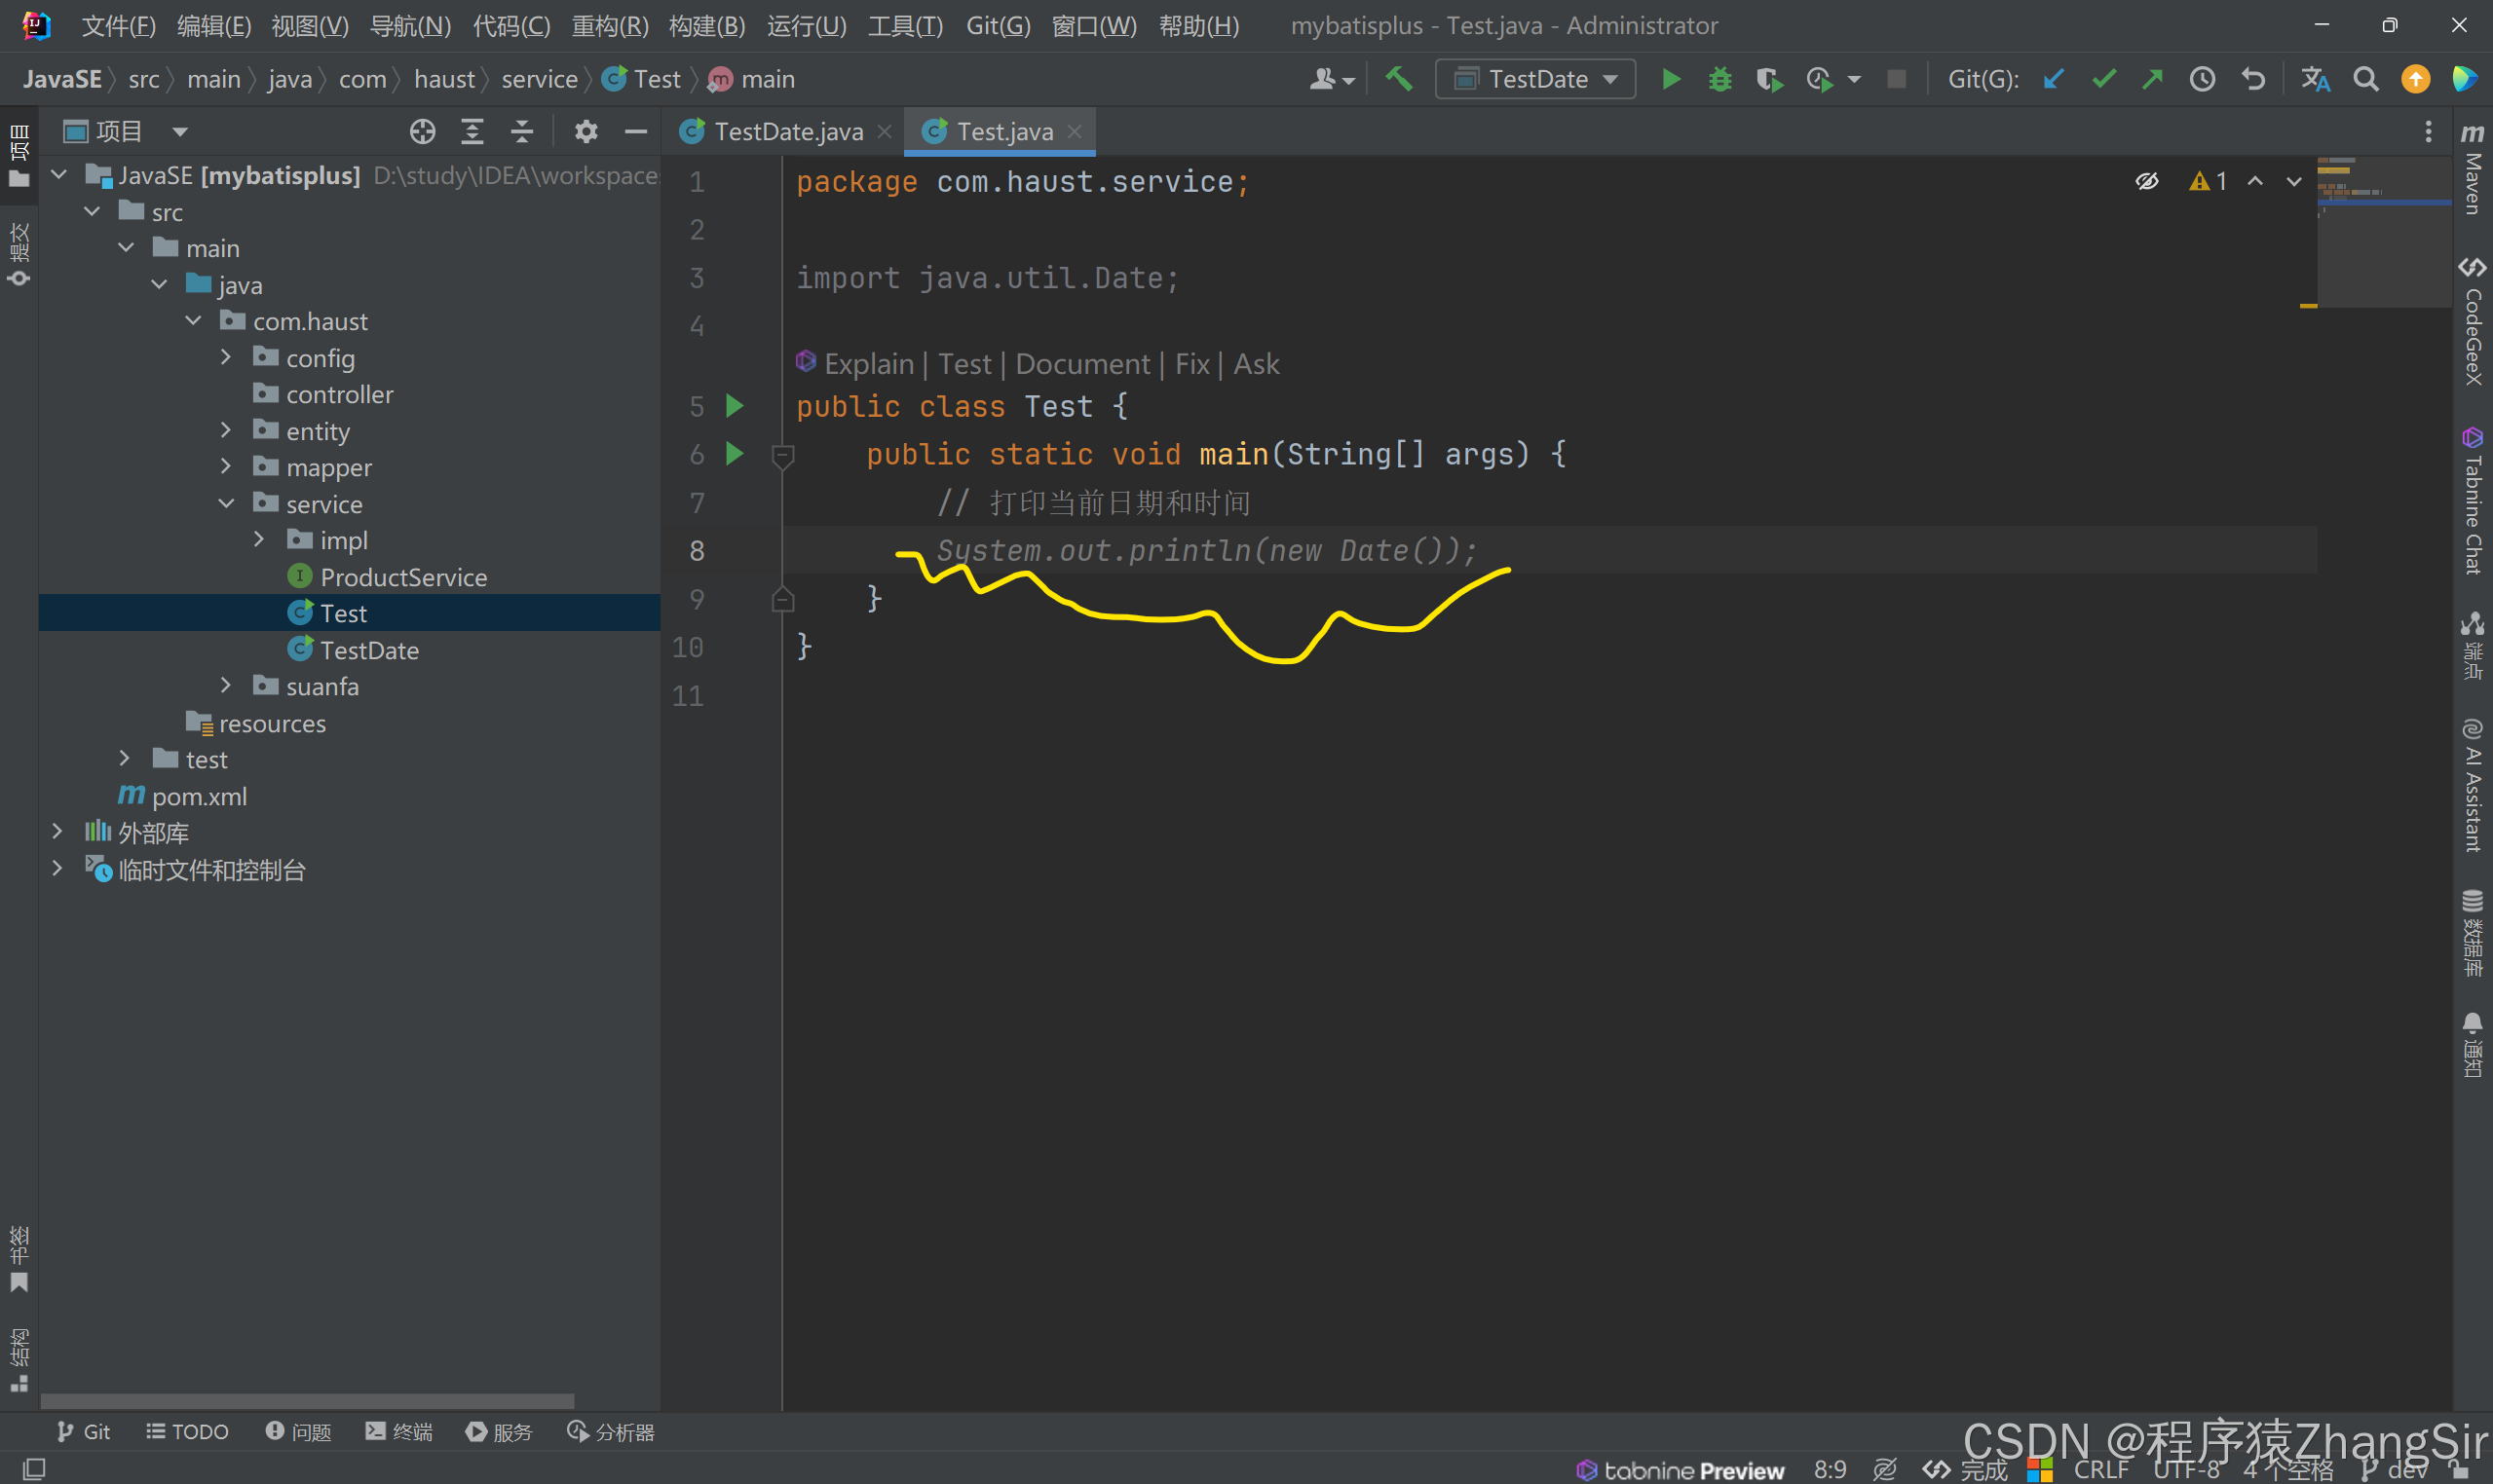Open project panel settings gear

coord(586,131)
